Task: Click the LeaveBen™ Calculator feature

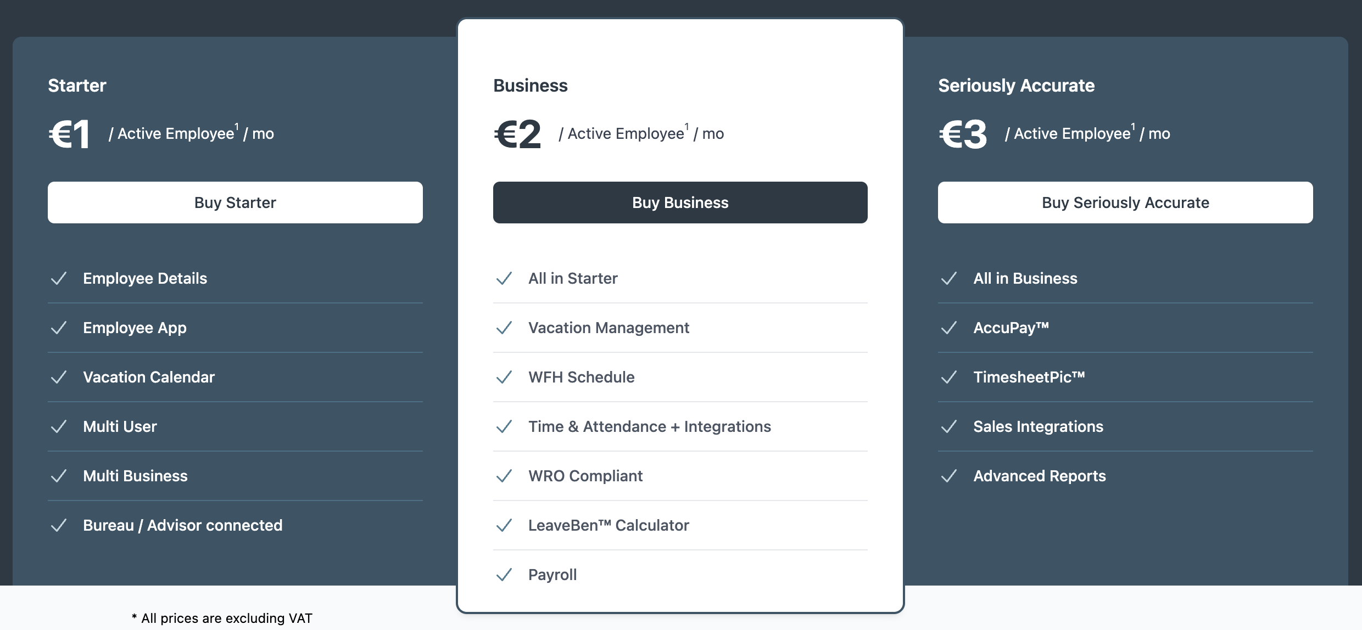Action: [x=609, y=525]
